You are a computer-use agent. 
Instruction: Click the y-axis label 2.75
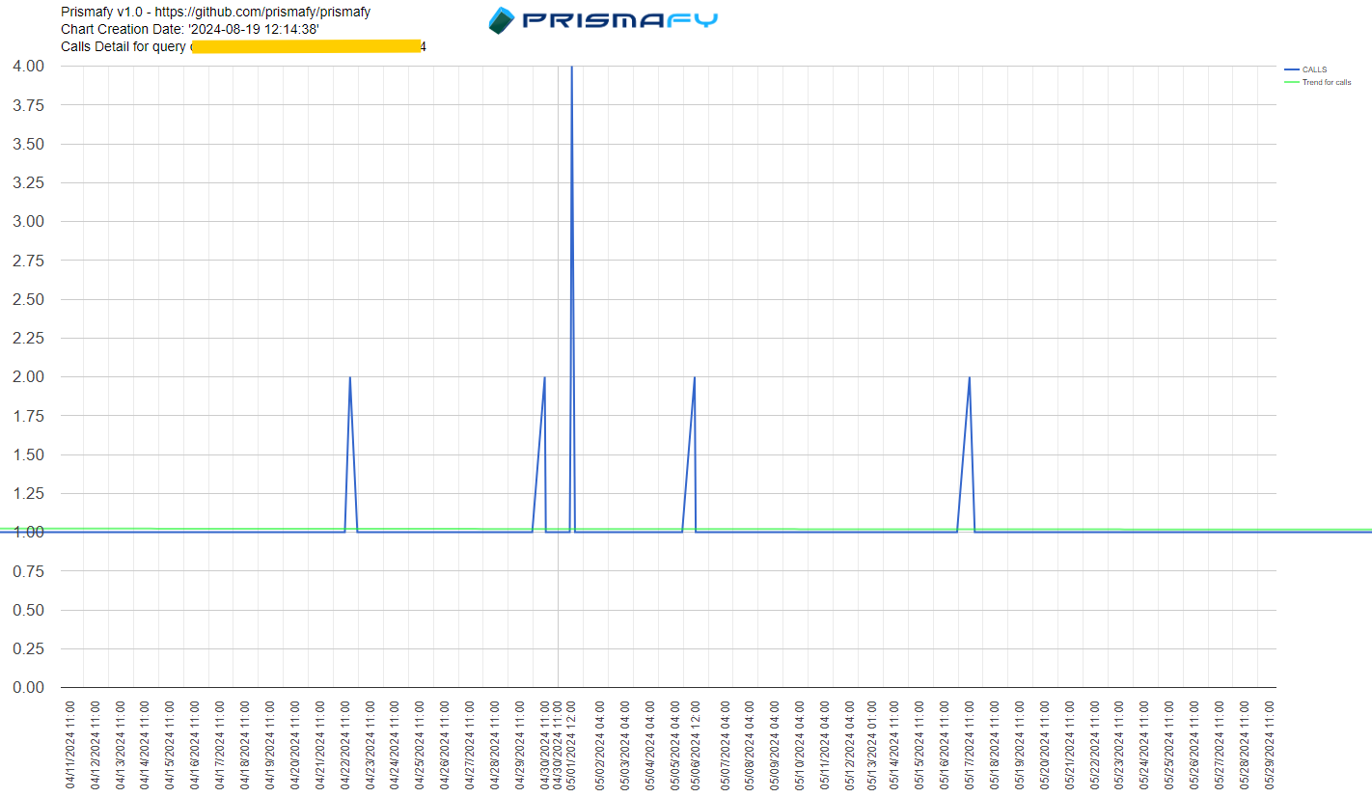[29, 261]
